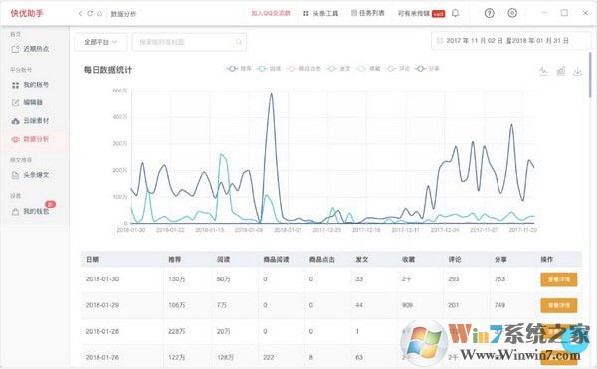The height and width of the screenshot is (369, 597).
Task: Open the help question mark icon
Action: 489,13
